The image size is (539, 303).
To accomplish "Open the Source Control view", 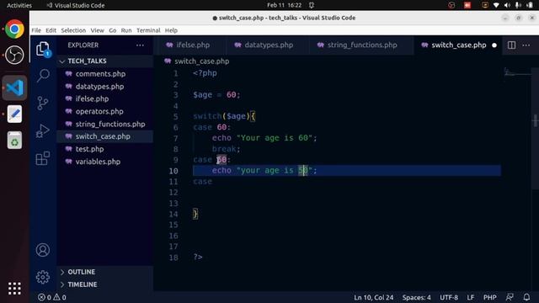I will click(43, 103).
